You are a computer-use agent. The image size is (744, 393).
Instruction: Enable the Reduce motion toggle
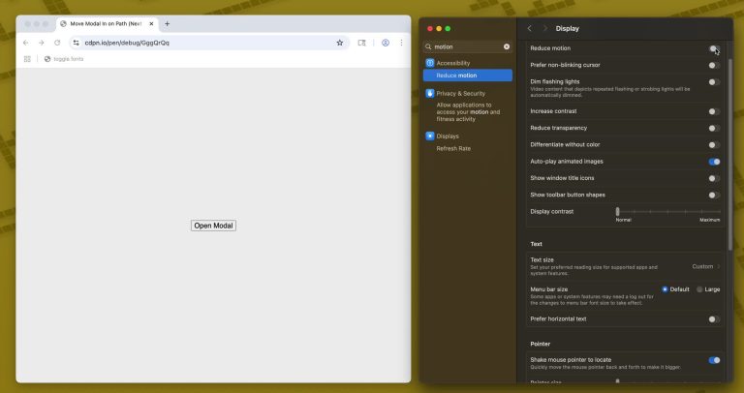714,47
